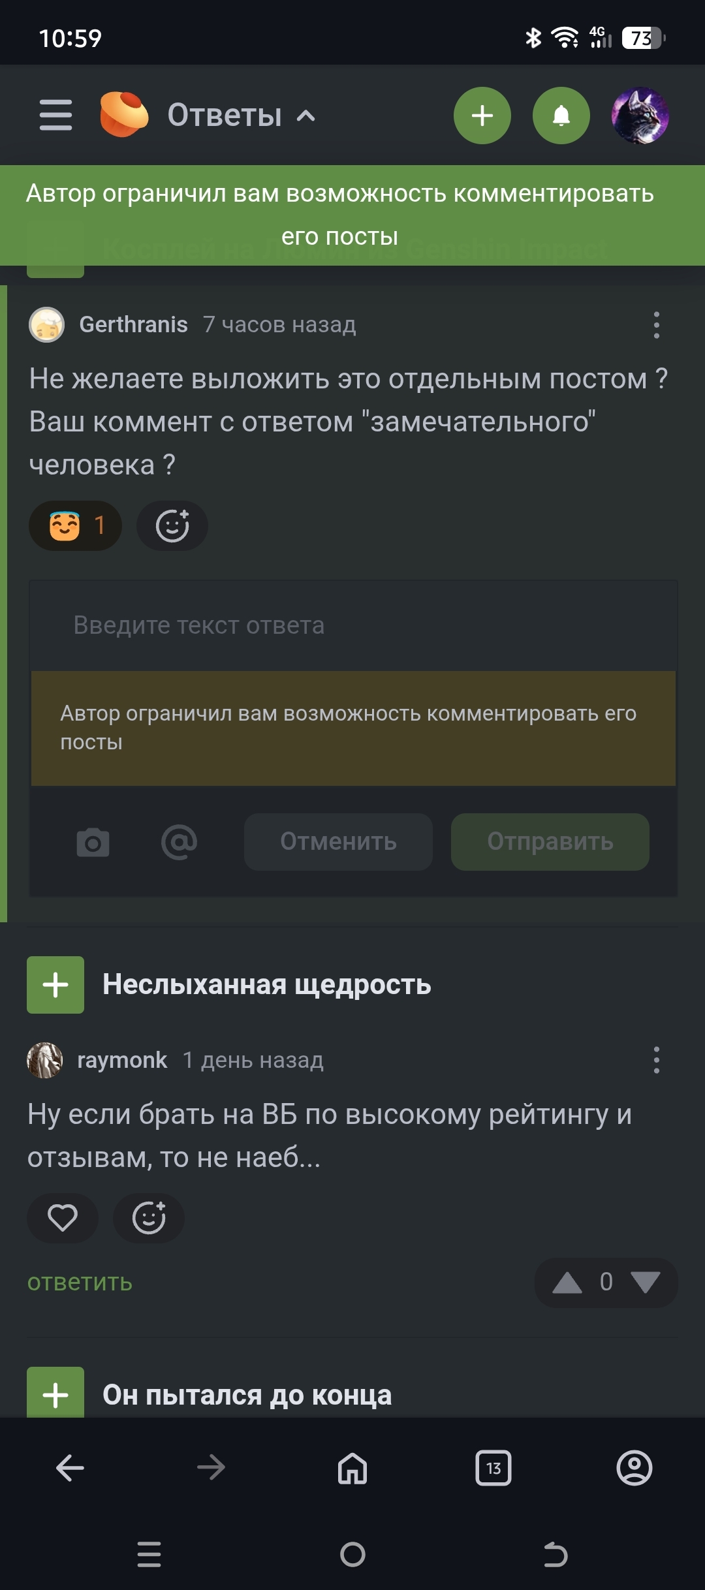Open options menu for Gerthranis comment

click(656, 325)
